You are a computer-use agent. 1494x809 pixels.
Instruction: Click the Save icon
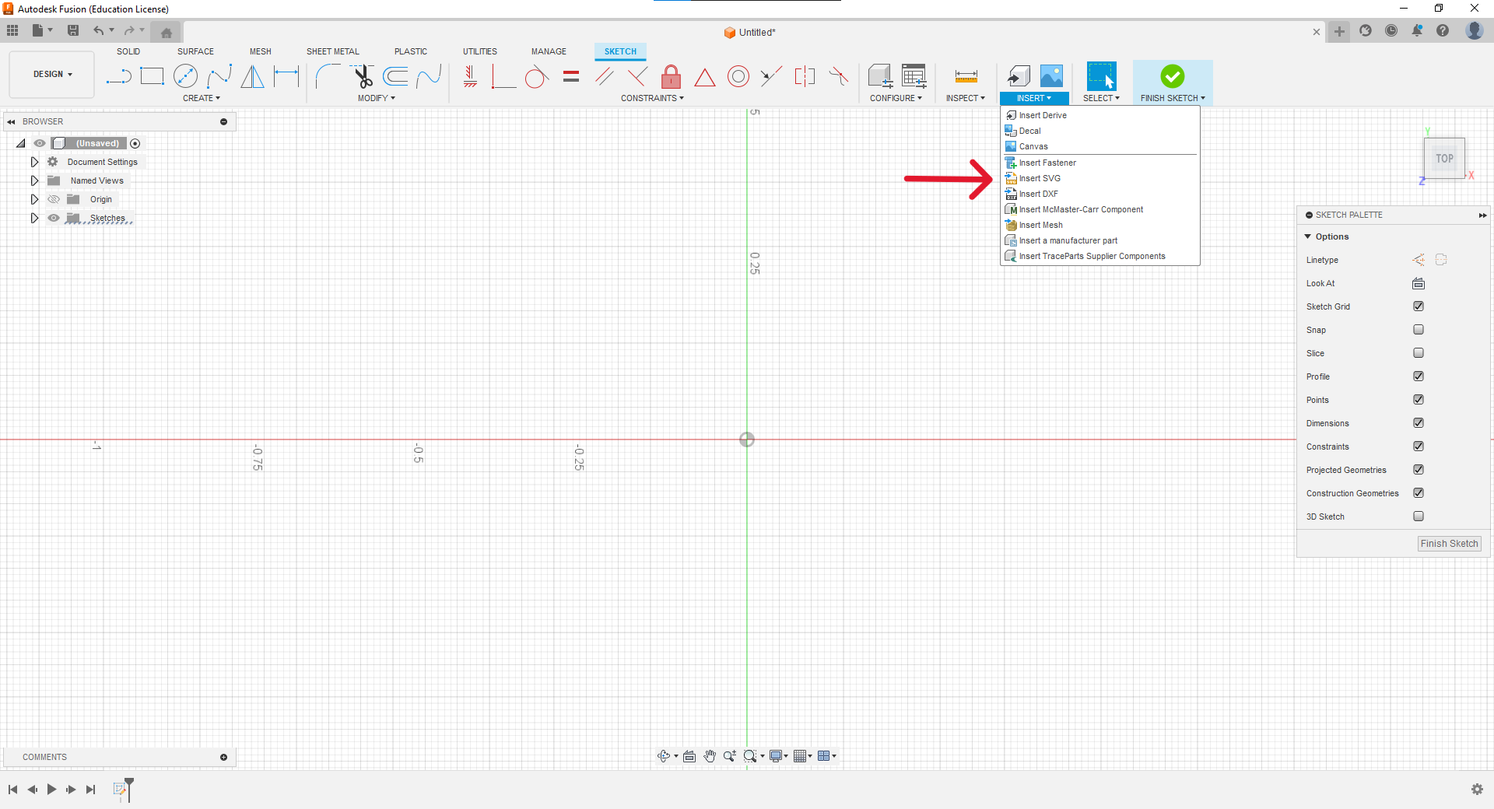[73, 31]
